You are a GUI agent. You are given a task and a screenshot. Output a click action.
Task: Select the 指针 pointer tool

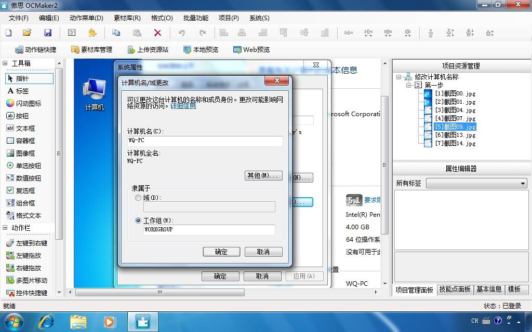tap(30, 79)
